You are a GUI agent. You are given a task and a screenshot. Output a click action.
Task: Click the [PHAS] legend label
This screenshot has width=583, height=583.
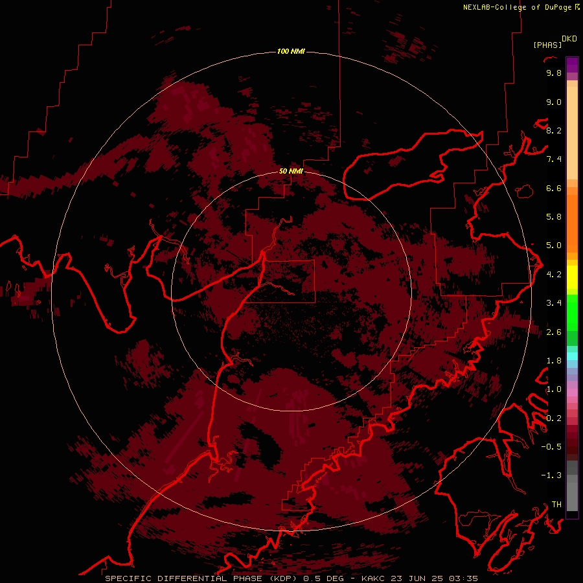(x=547, y=45)
